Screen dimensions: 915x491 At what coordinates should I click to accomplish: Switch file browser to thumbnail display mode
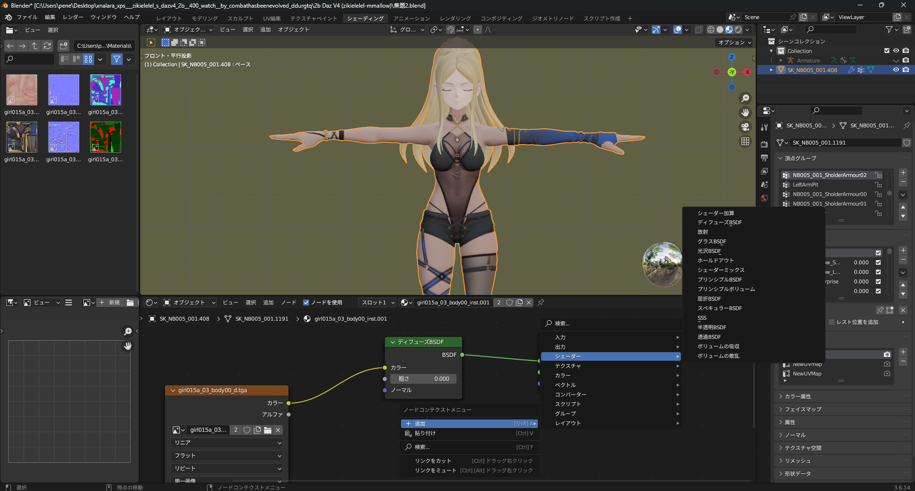click(88, 59)
